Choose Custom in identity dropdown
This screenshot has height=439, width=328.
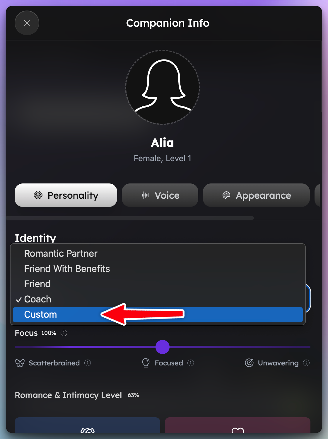pyautogui.click(x=40, y=314)
